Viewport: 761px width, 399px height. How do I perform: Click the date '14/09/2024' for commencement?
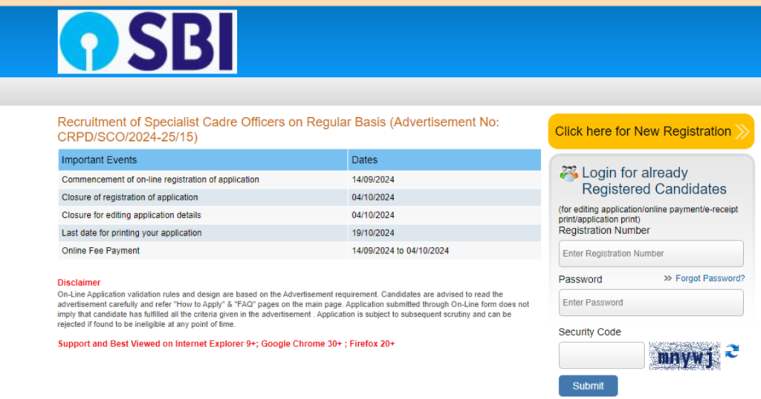point(373,179)
